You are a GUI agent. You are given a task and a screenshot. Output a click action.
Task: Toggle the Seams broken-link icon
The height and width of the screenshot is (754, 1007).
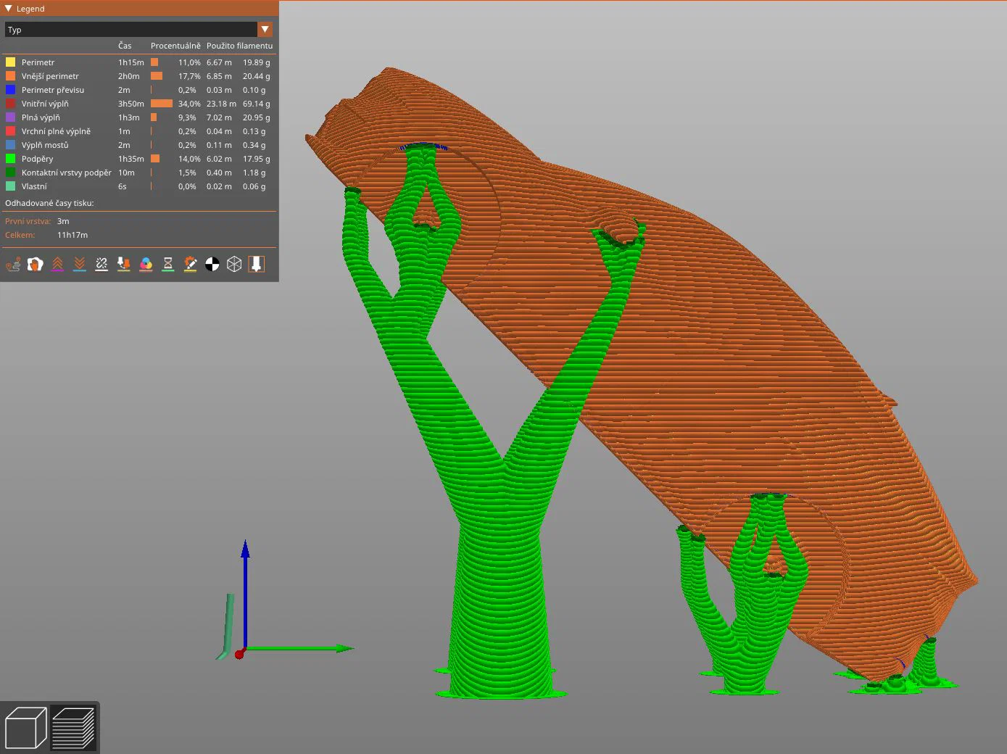(101, 265)
